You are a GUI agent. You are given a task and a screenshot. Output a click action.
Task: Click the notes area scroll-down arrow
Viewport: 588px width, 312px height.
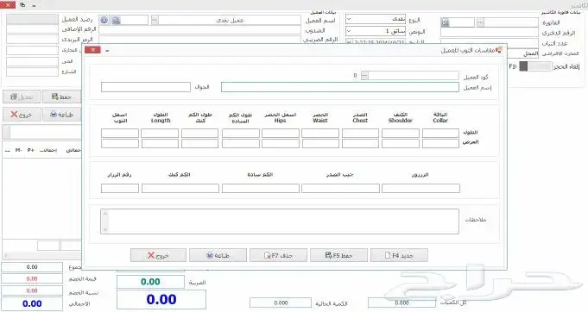(105, 230)
